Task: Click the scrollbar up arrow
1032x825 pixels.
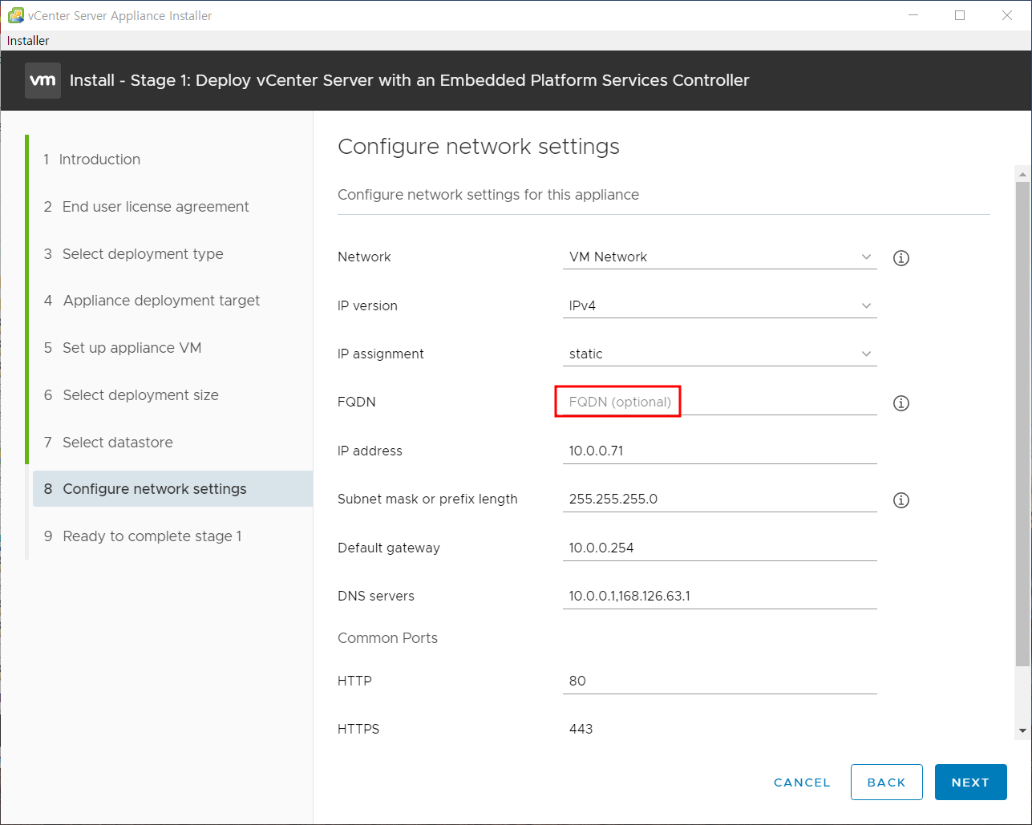Action: [1022, 173]
